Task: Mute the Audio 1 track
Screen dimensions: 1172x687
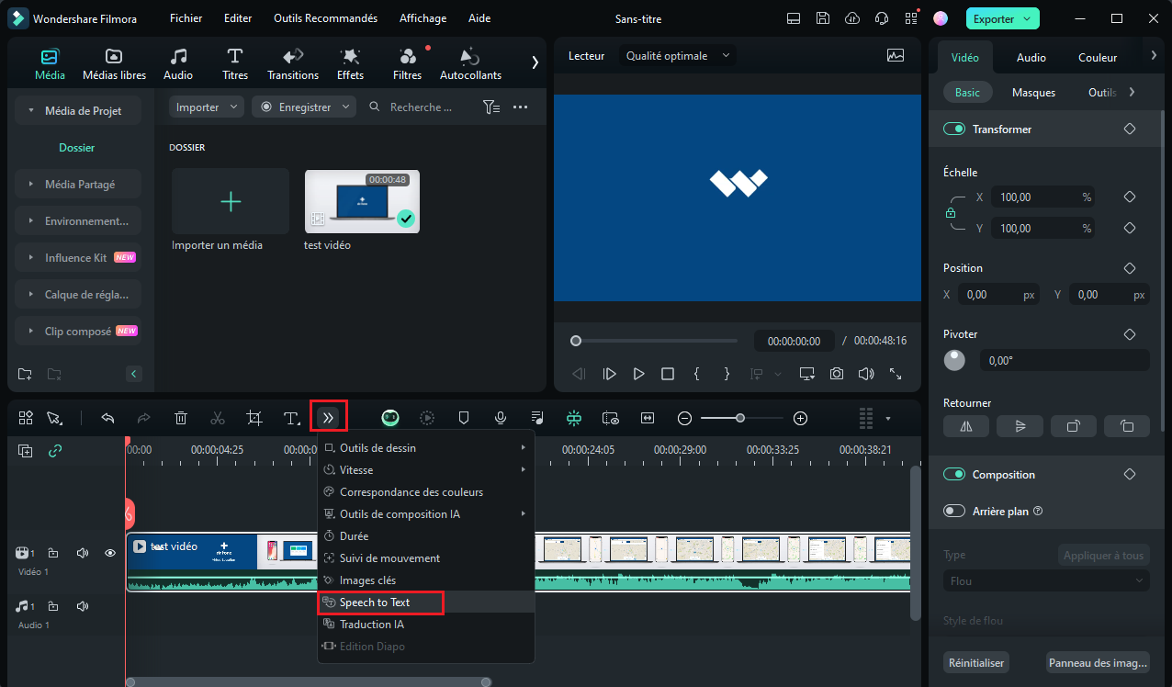Action: point(83,606)
